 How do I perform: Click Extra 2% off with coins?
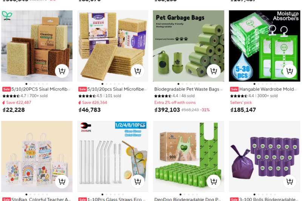click(x=175, y=103)
